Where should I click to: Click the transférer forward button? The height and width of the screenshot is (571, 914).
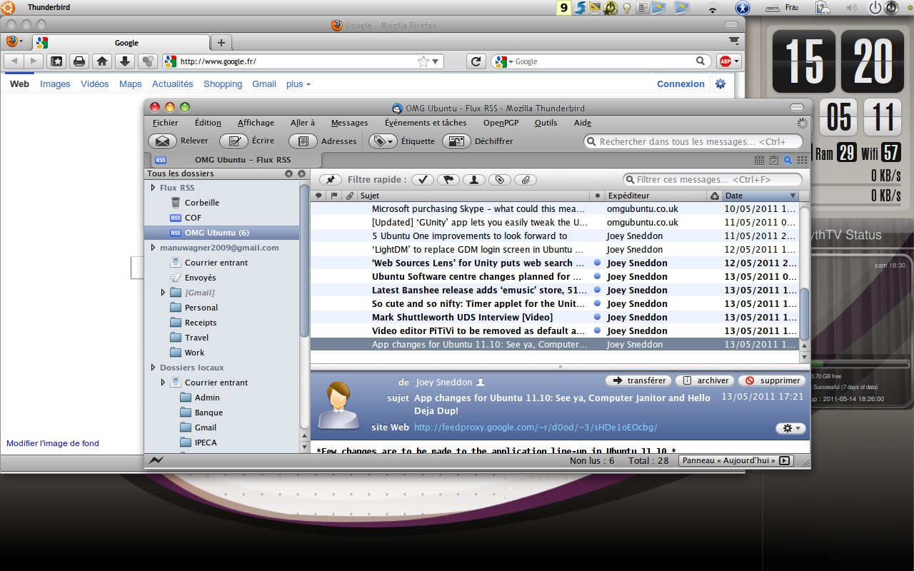[639, 380]
